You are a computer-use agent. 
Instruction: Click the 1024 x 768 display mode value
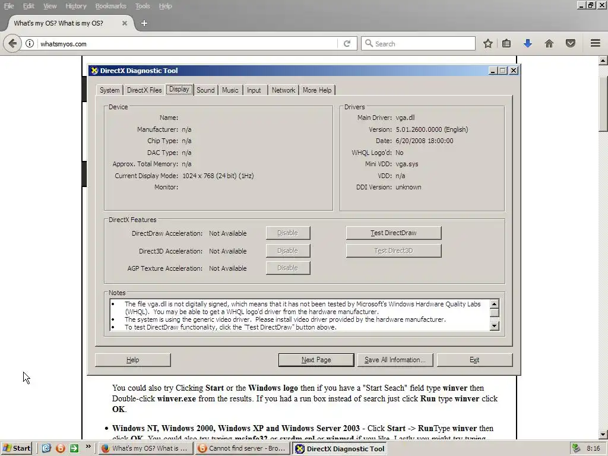click(x=218, y=176)
